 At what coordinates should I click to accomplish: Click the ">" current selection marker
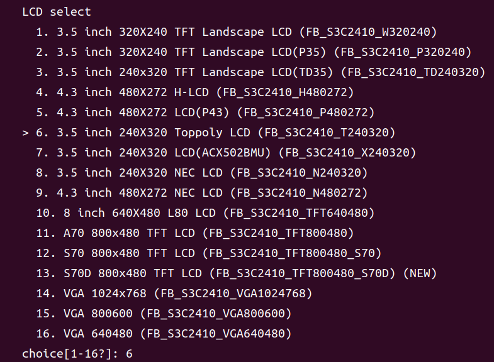(25, 133)
